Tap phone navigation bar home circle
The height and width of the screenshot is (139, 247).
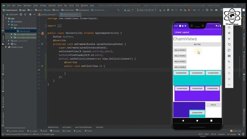coord(197,120)
